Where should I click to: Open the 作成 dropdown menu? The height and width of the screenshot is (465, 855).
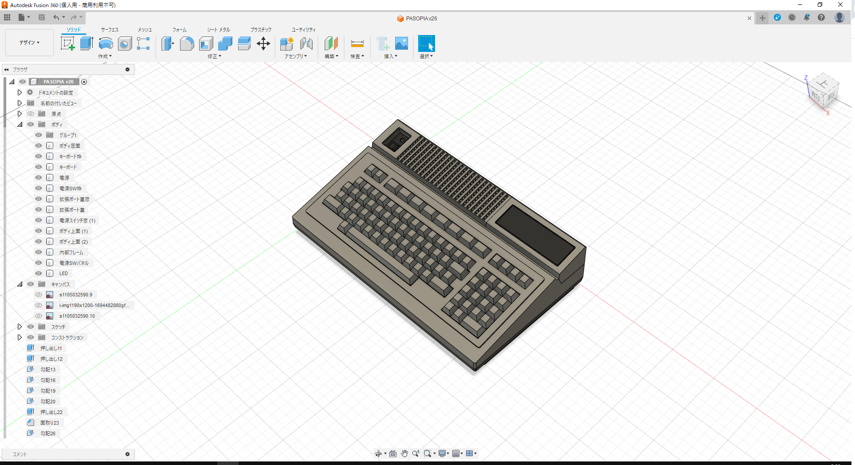(x=105, y=56)
